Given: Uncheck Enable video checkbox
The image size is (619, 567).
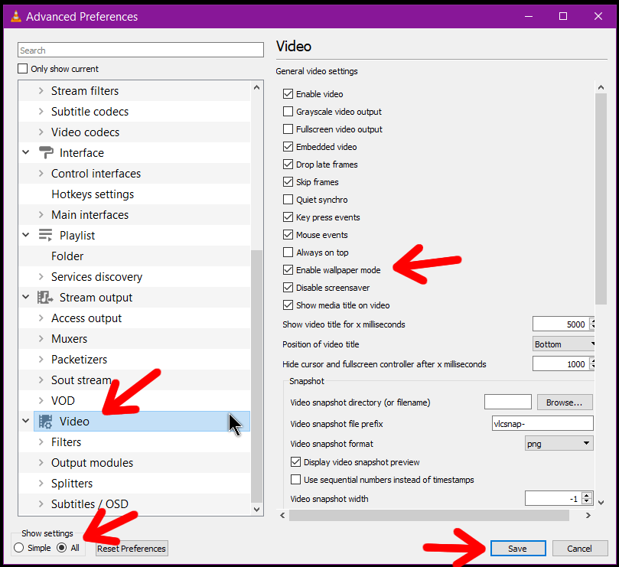Looking at the screenshot, I should coord(288,94).
